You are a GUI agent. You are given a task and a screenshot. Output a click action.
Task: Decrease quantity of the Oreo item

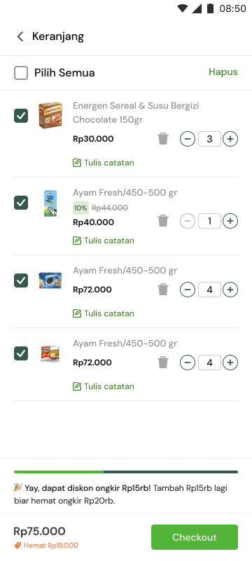pos(188,290)
